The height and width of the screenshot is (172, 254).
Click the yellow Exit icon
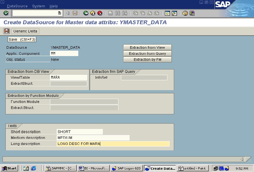(x=93, y=13)
